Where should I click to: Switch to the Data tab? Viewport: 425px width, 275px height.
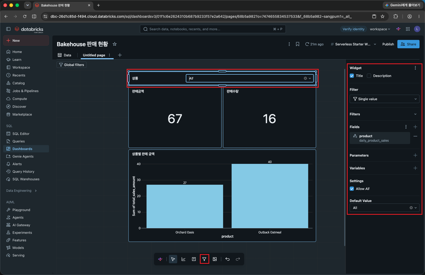(x=64, y=55)
